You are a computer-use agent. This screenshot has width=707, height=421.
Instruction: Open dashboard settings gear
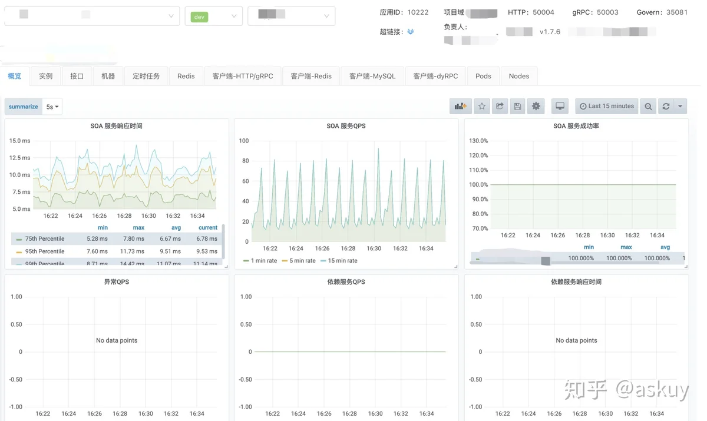click(x=536, y=107)
